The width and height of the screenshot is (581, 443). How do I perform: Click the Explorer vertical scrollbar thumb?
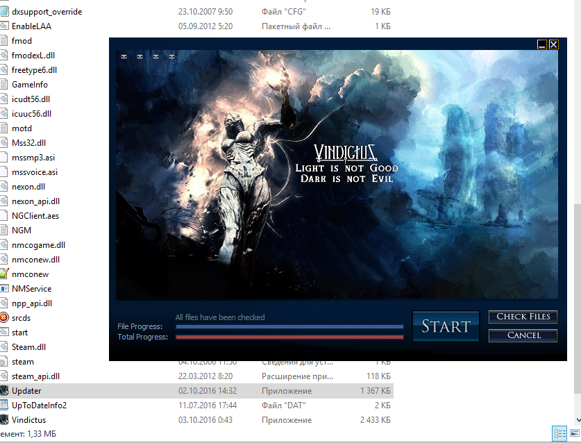click(x=578, y=299)
